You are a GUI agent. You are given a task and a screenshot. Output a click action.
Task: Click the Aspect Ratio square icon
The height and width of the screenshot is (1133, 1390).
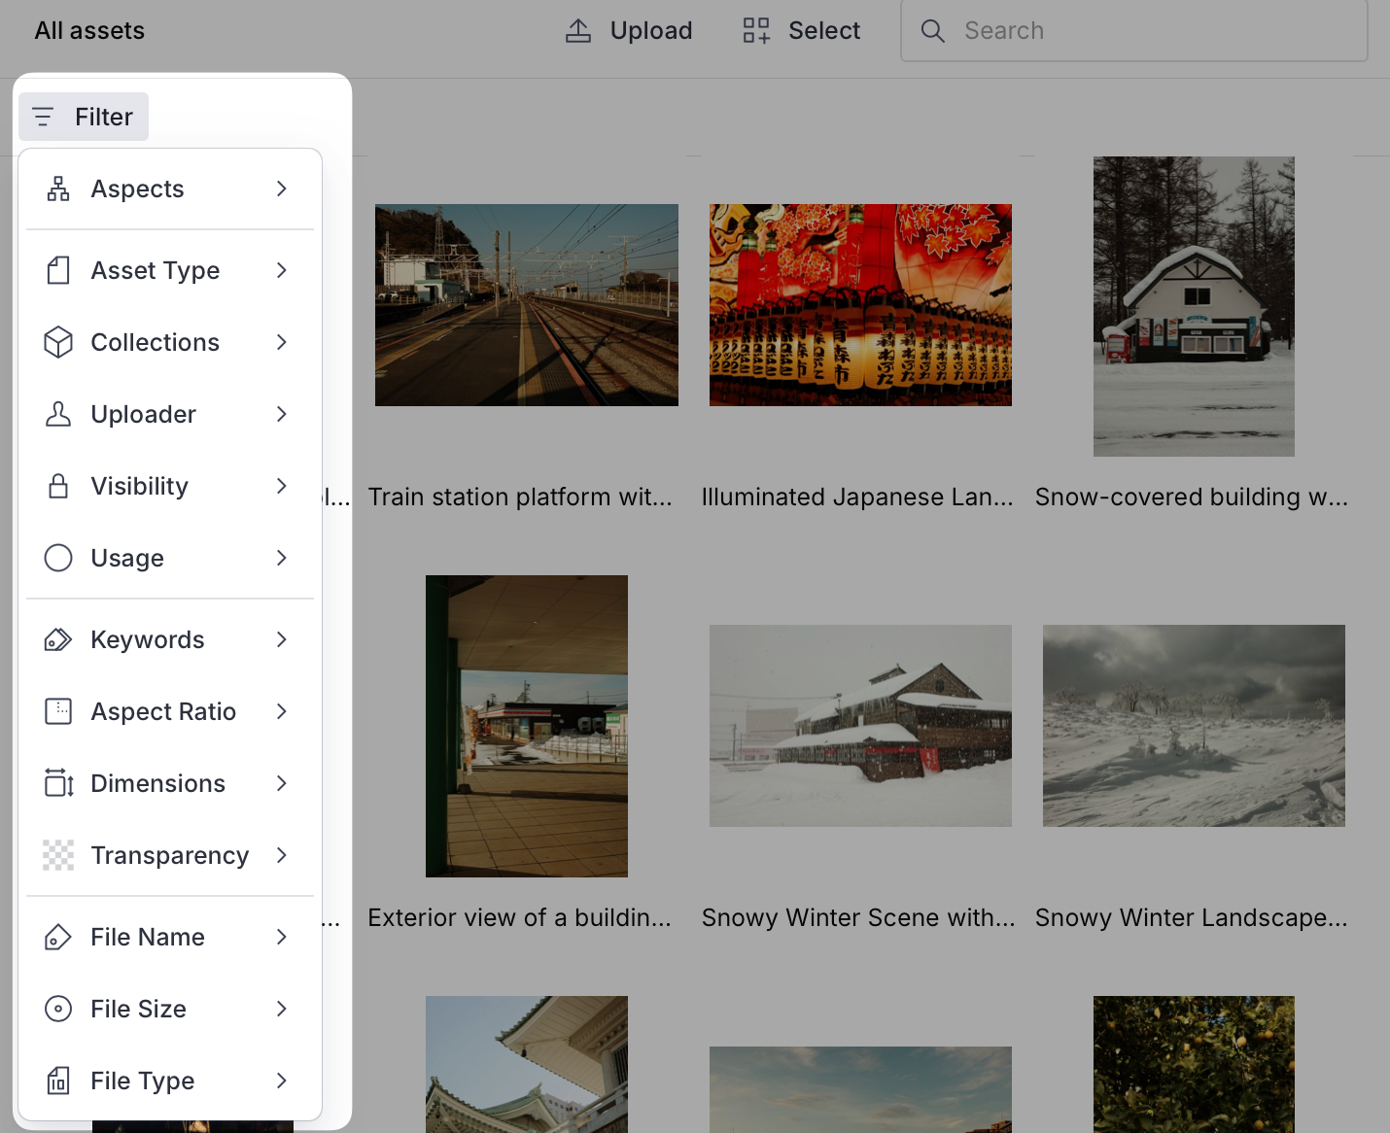coord(58,711)
